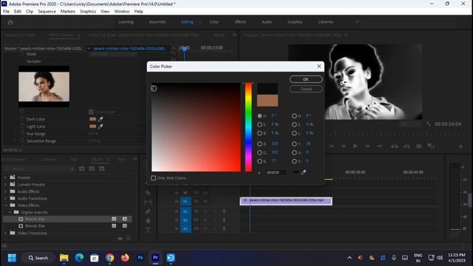Click the Go to In point button

point(332,146)
